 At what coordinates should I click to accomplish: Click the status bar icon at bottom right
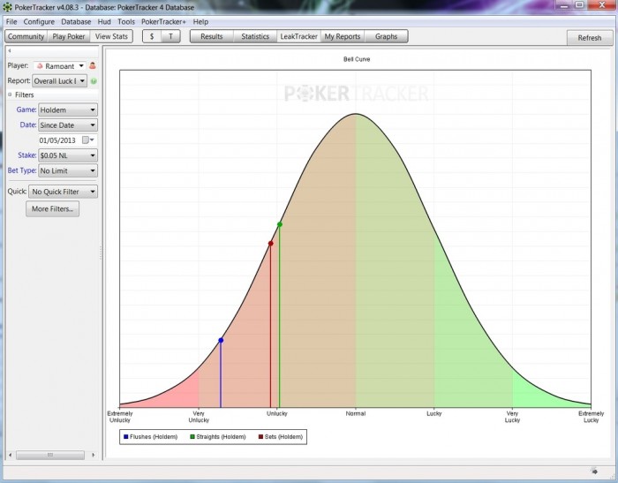[594, 472]
